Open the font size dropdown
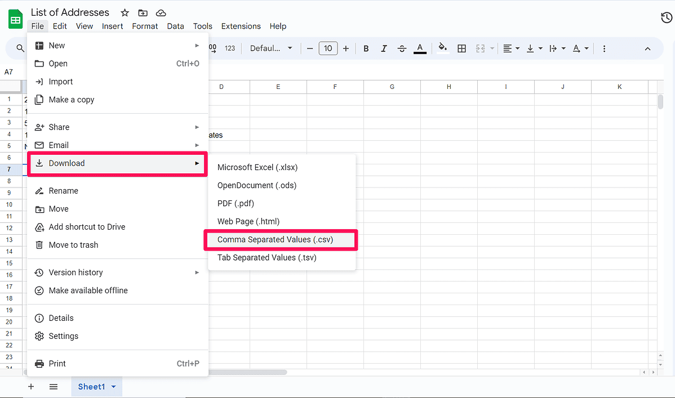The image size is (675, 398). click(x=328, y=48)
